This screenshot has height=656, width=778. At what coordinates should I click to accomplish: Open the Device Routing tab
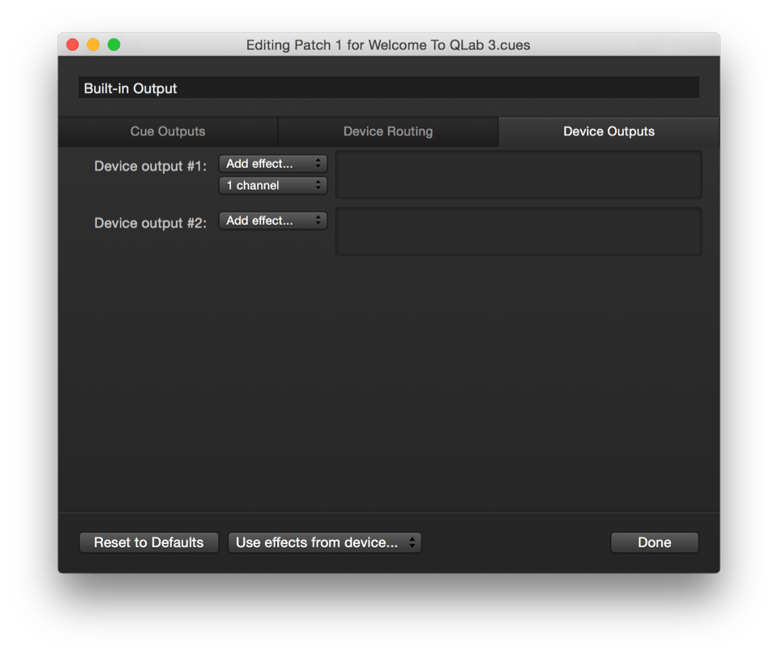pos(387,131)
